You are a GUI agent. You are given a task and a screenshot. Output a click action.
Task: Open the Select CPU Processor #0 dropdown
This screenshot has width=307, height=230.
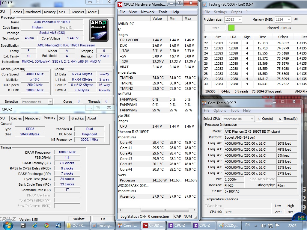pyautogui.click(x=252, y=119)
